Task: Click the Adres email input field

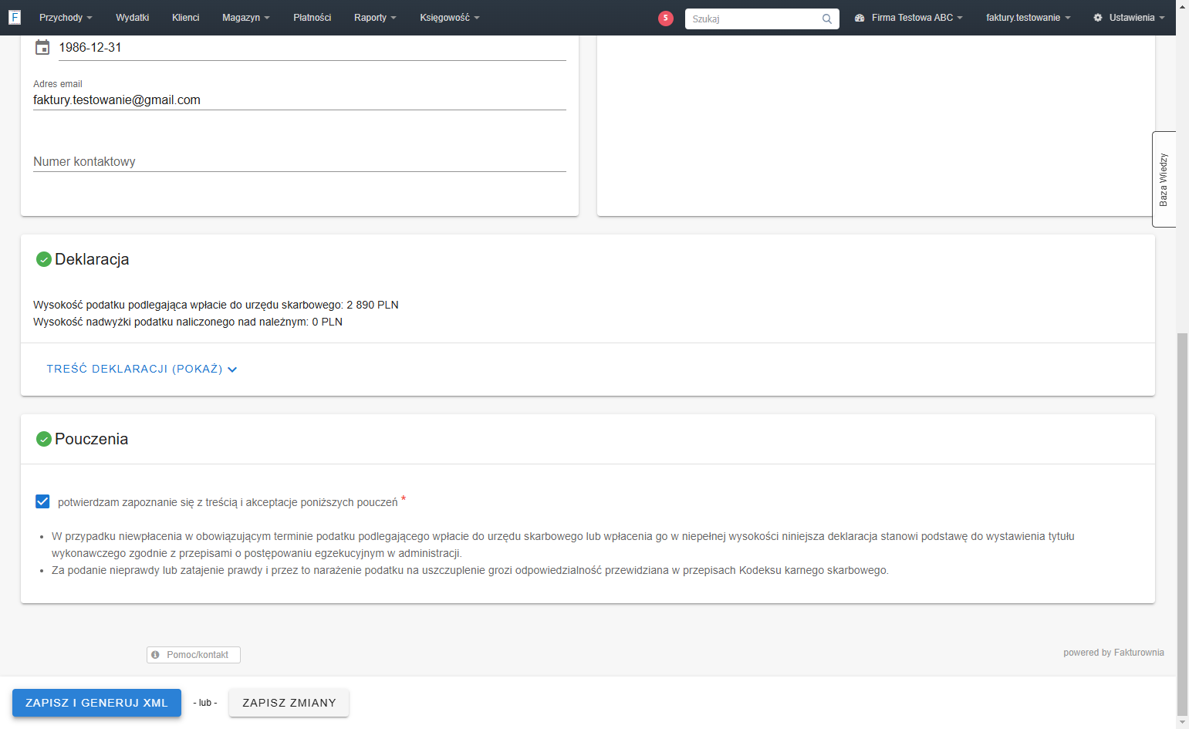Action: tap(299, 100)
